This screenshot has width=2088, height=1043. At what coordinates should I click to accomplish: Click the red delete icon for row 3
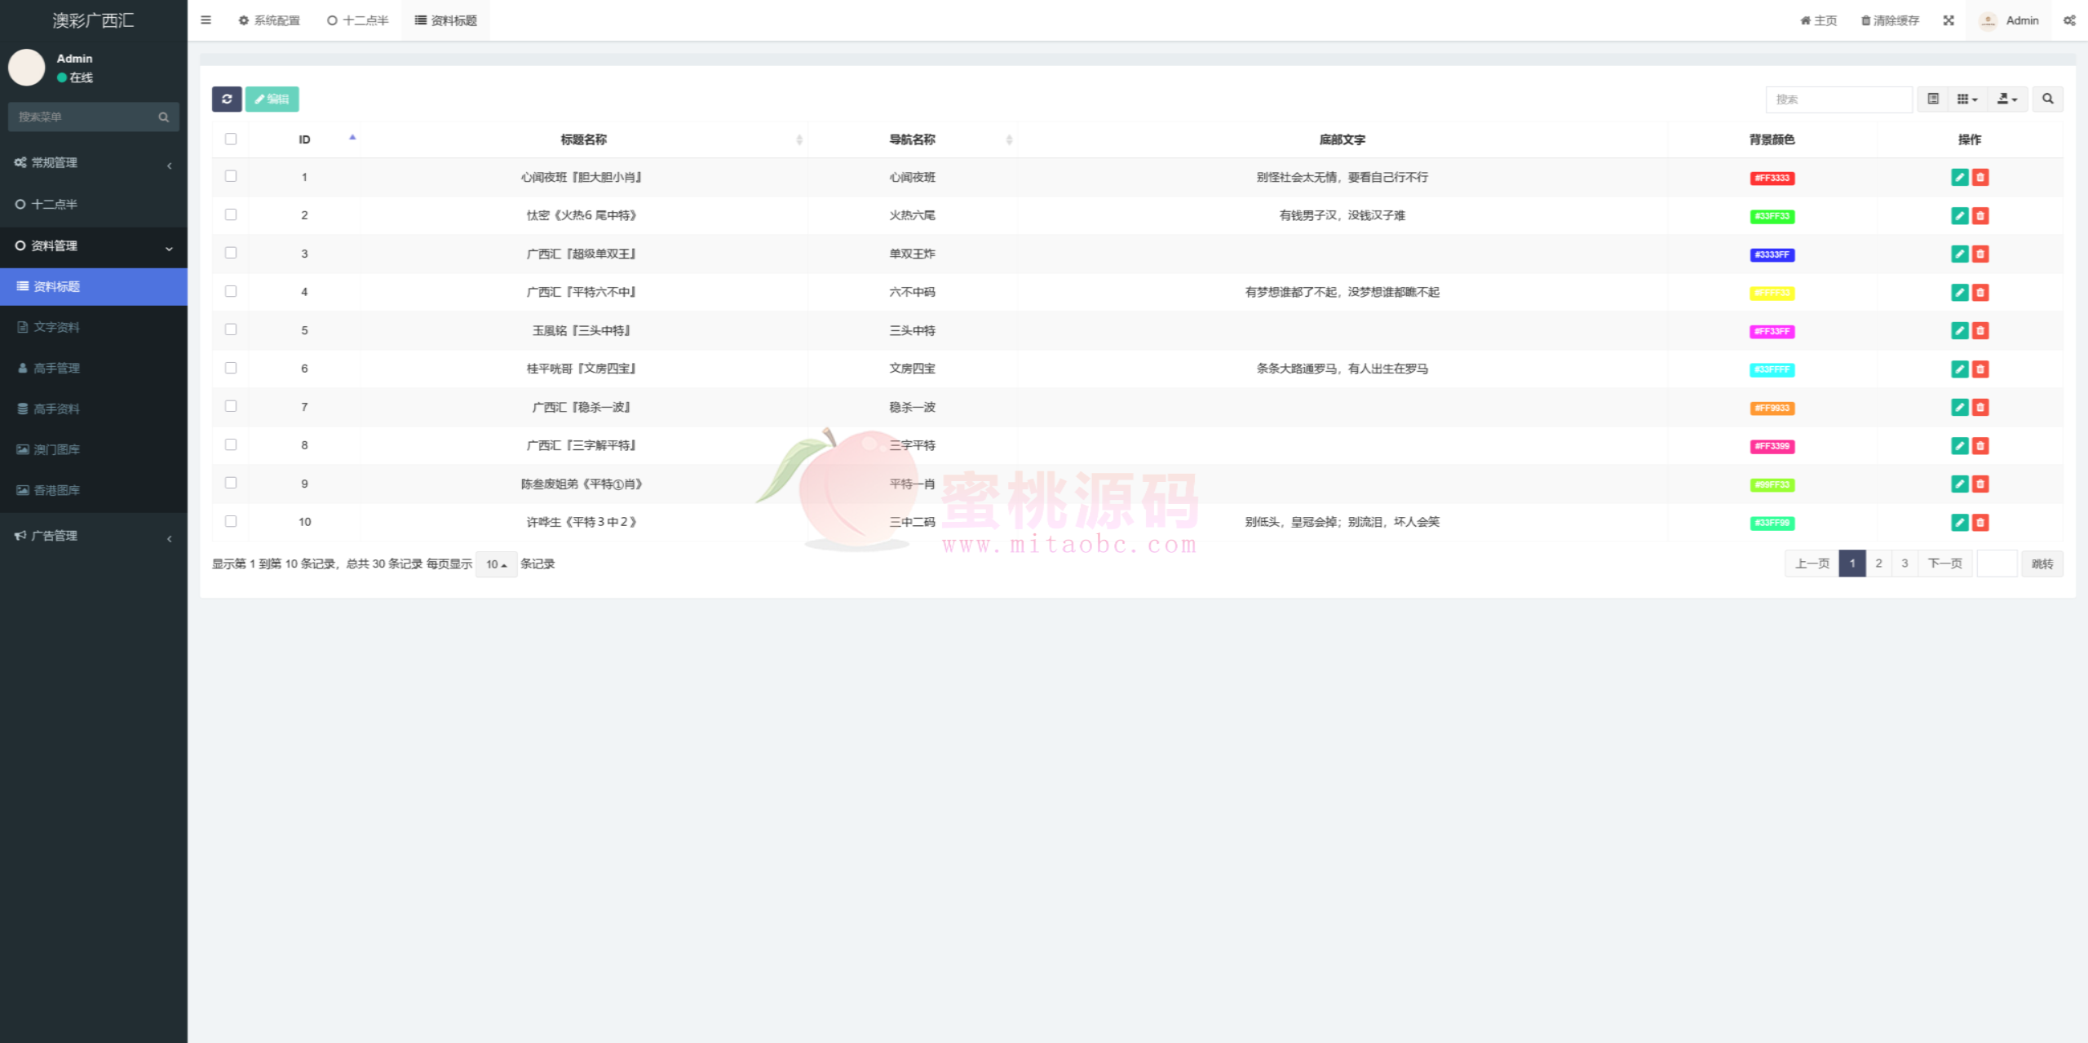[x=1980, y=254]
